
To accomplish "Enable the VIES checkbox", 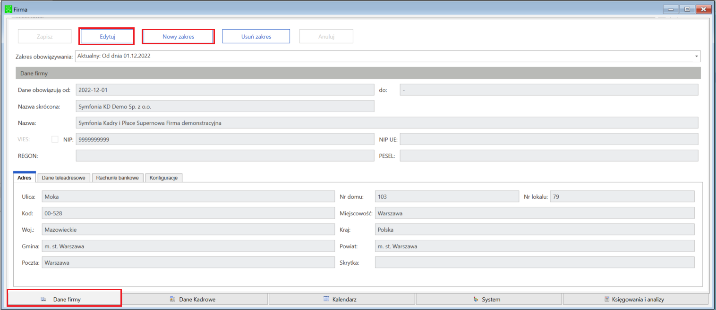I will (55, 139).
